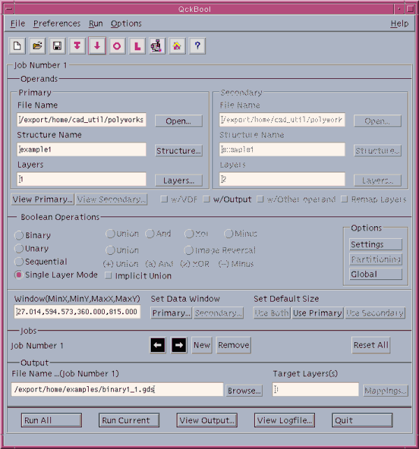Click the Run All button
Viewport: 419px width, 449px height.
51,420
